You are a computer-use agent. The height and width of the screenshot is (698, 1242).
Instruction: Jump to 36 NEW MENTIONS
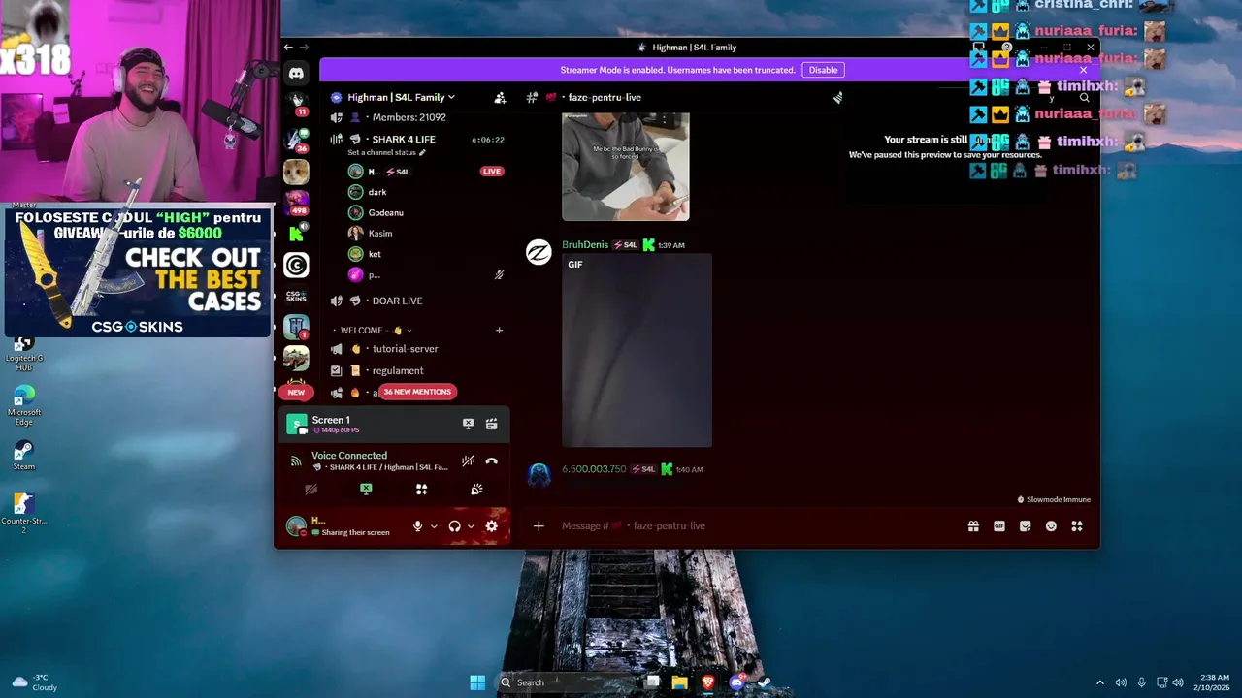coord(416,392)
